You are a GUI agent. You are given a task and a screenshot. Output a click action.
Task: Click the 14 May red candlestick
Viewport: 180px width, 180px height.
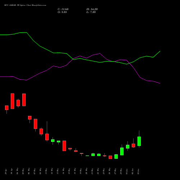point(64,146)
